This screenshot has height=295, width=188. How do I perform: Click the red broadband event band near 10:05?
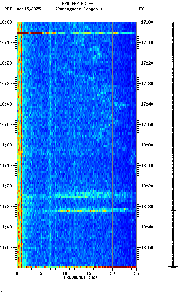click(77, 33)
